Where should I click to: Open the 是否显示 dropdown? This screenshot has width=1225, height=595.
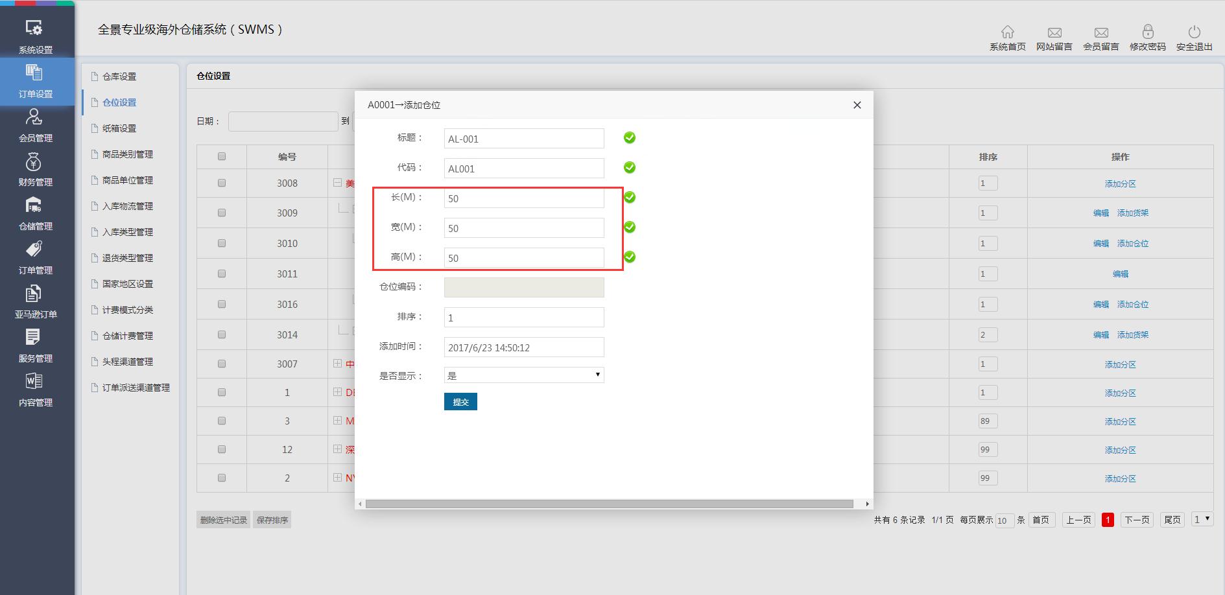(523, 375)
